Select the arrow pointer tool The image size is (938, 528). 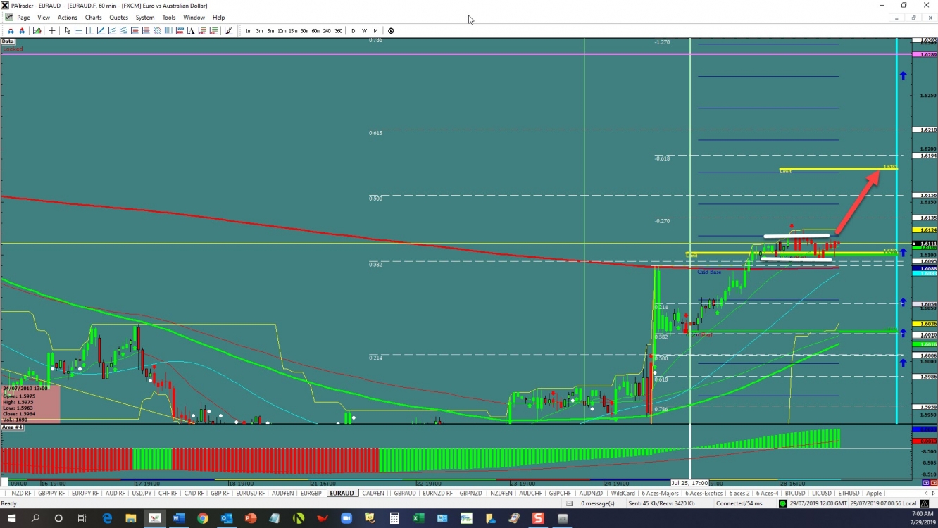click(x=68, y=31)
